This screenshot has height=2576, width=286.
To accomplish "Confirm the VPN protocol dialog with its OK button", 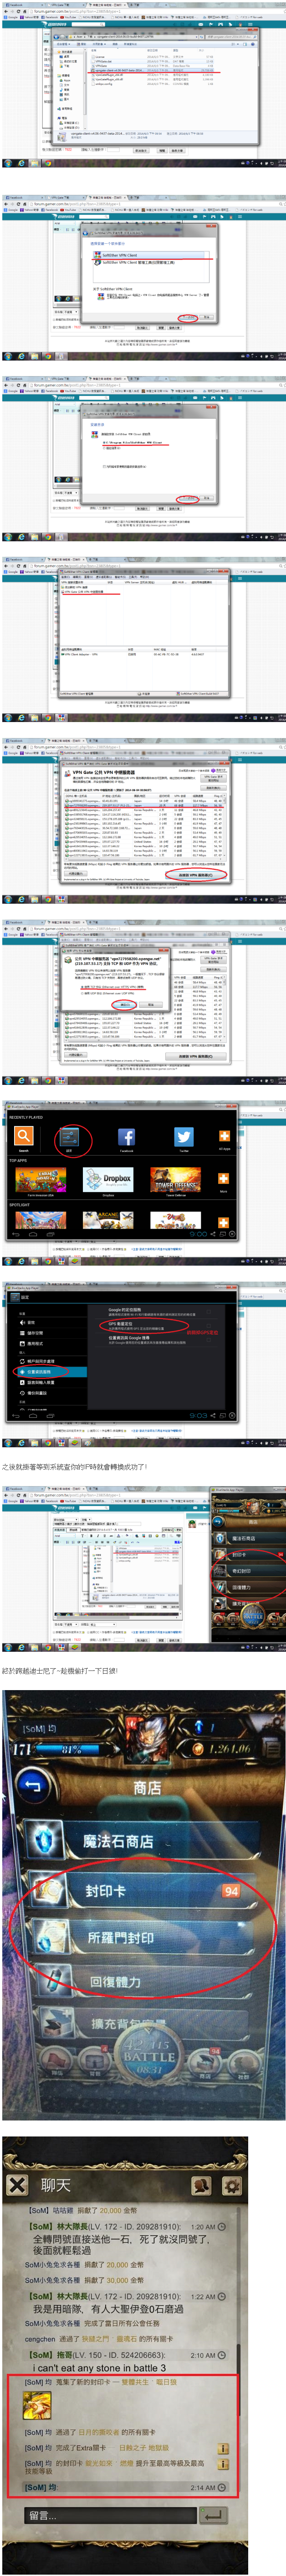I will click(x=125, y=1005).
